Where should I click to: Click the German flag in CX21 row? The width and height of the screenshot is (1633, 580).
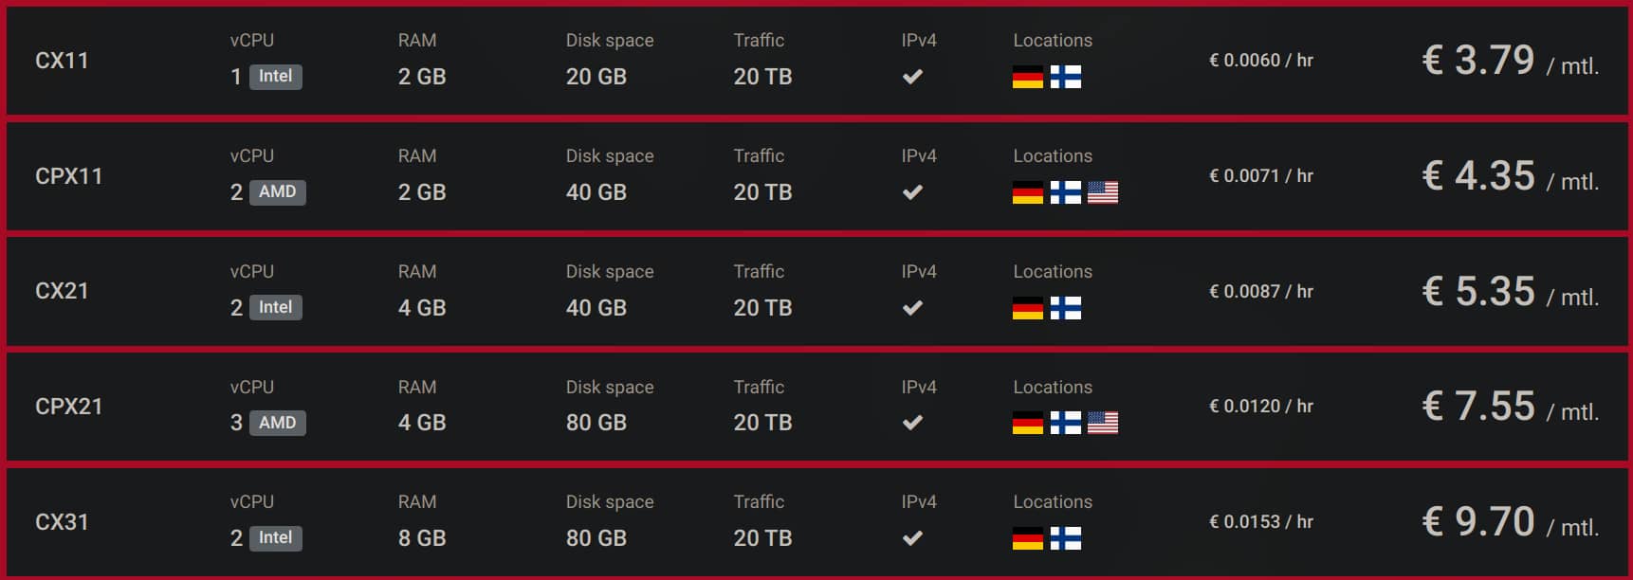click(x=1027, y=308)
